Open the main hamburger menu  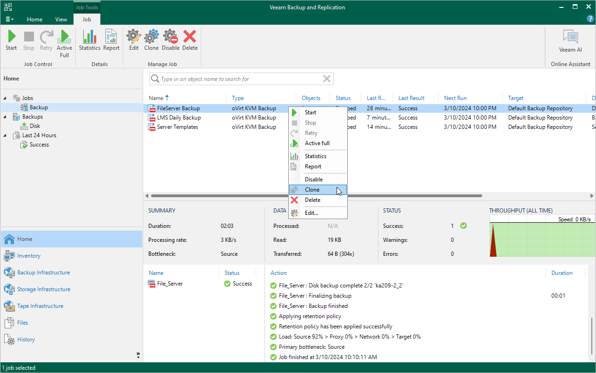tap(9, 20)
